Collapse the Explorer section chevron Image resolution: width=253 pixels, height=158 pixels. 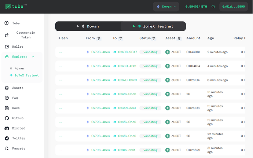33,57
